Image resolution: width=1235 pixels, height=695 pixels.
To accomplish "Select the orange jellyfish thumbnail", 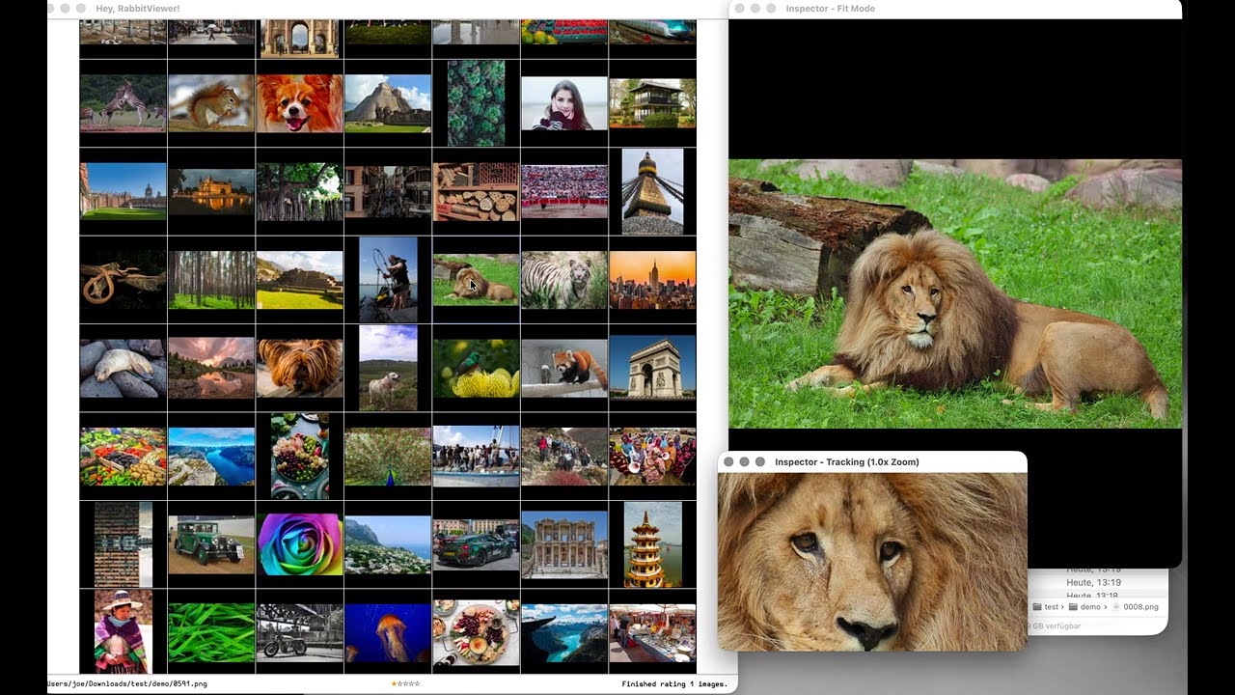I will [388, 633].
